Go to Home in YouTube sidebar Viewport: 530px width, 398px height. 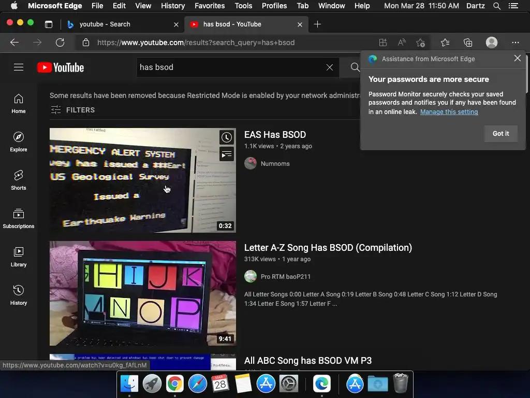coord(19,104)
